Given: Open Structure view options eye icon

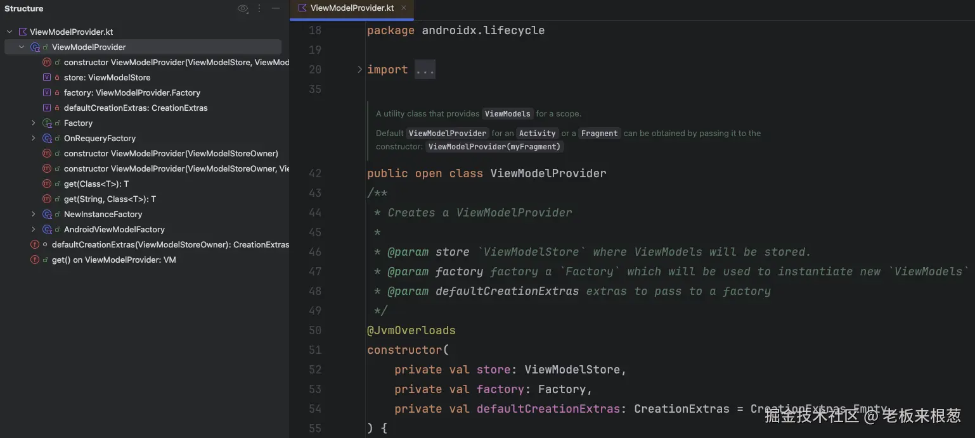Looking at the screenshot, I should coord(243,9).
